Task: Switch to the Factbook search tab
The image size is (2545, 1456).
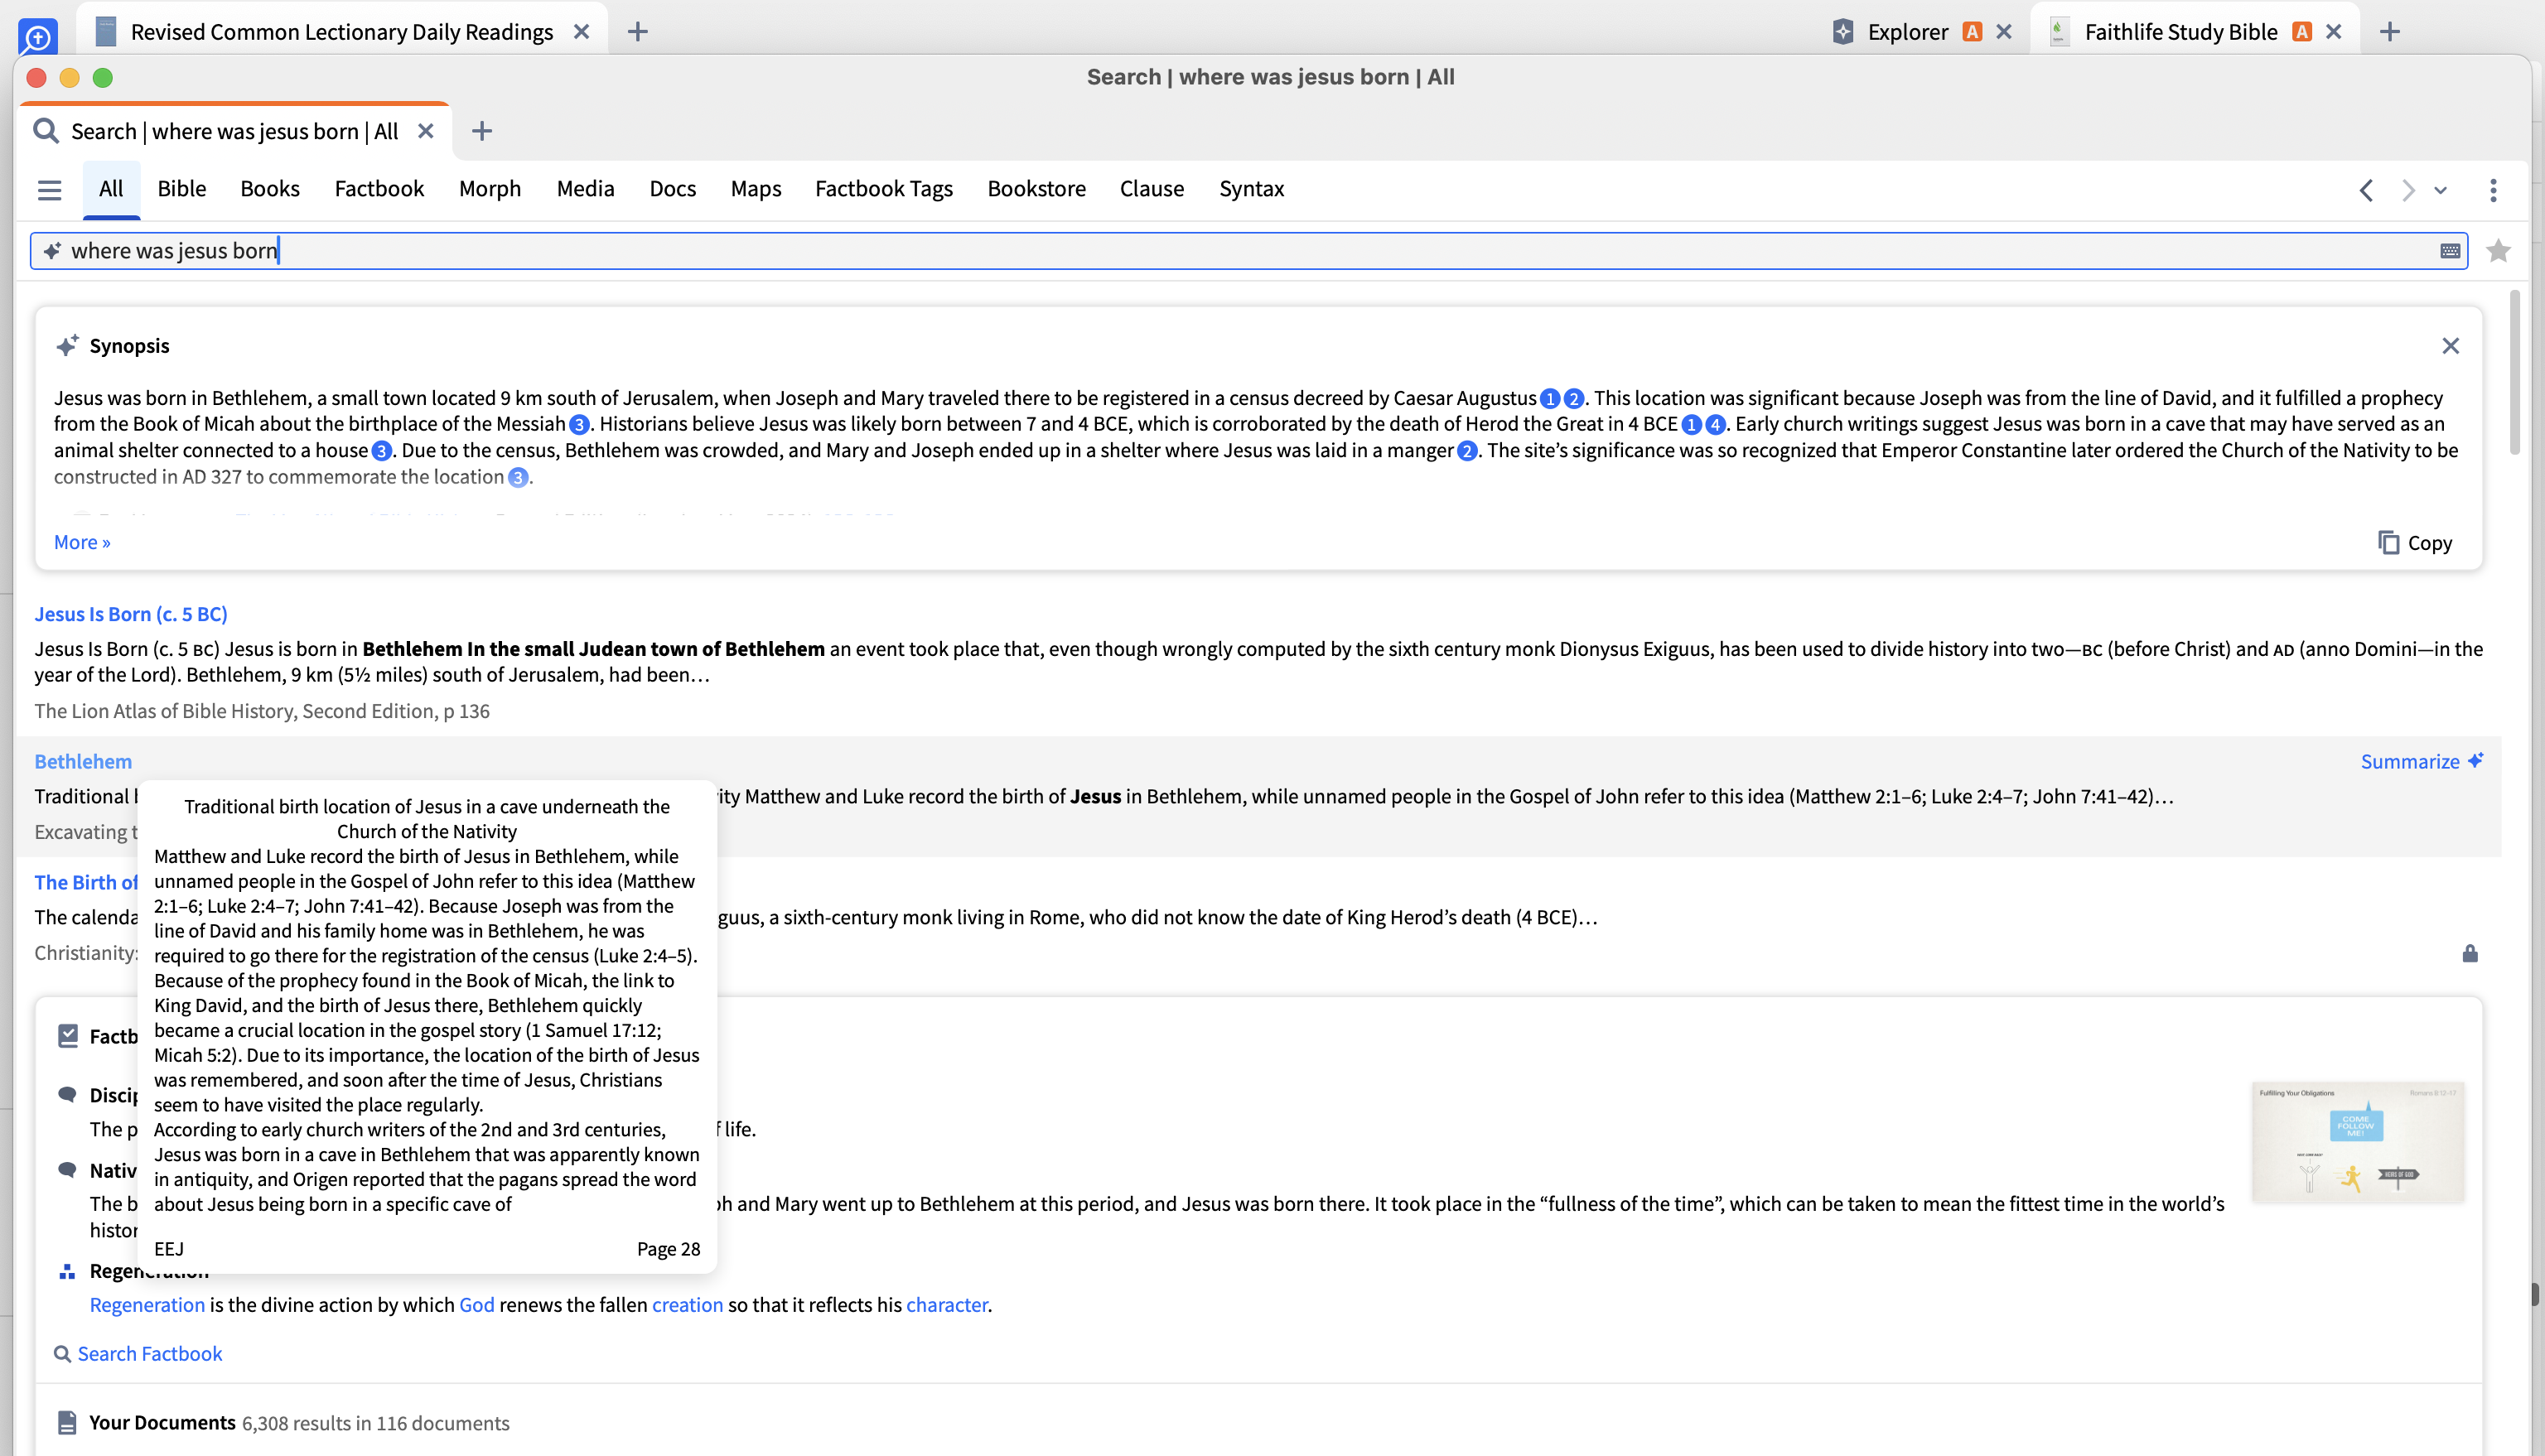Action: point(379,189)
